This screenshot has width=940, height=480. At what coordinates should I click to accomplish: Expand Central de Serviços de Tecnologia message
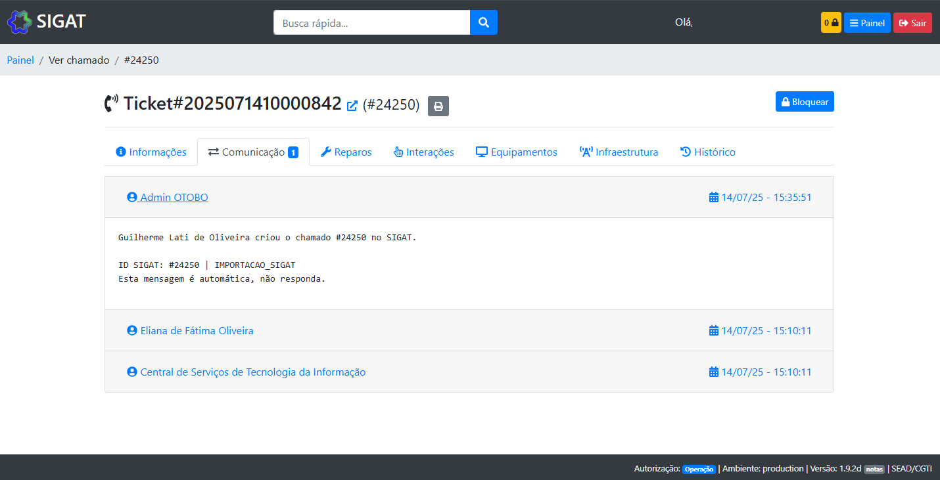252,372
